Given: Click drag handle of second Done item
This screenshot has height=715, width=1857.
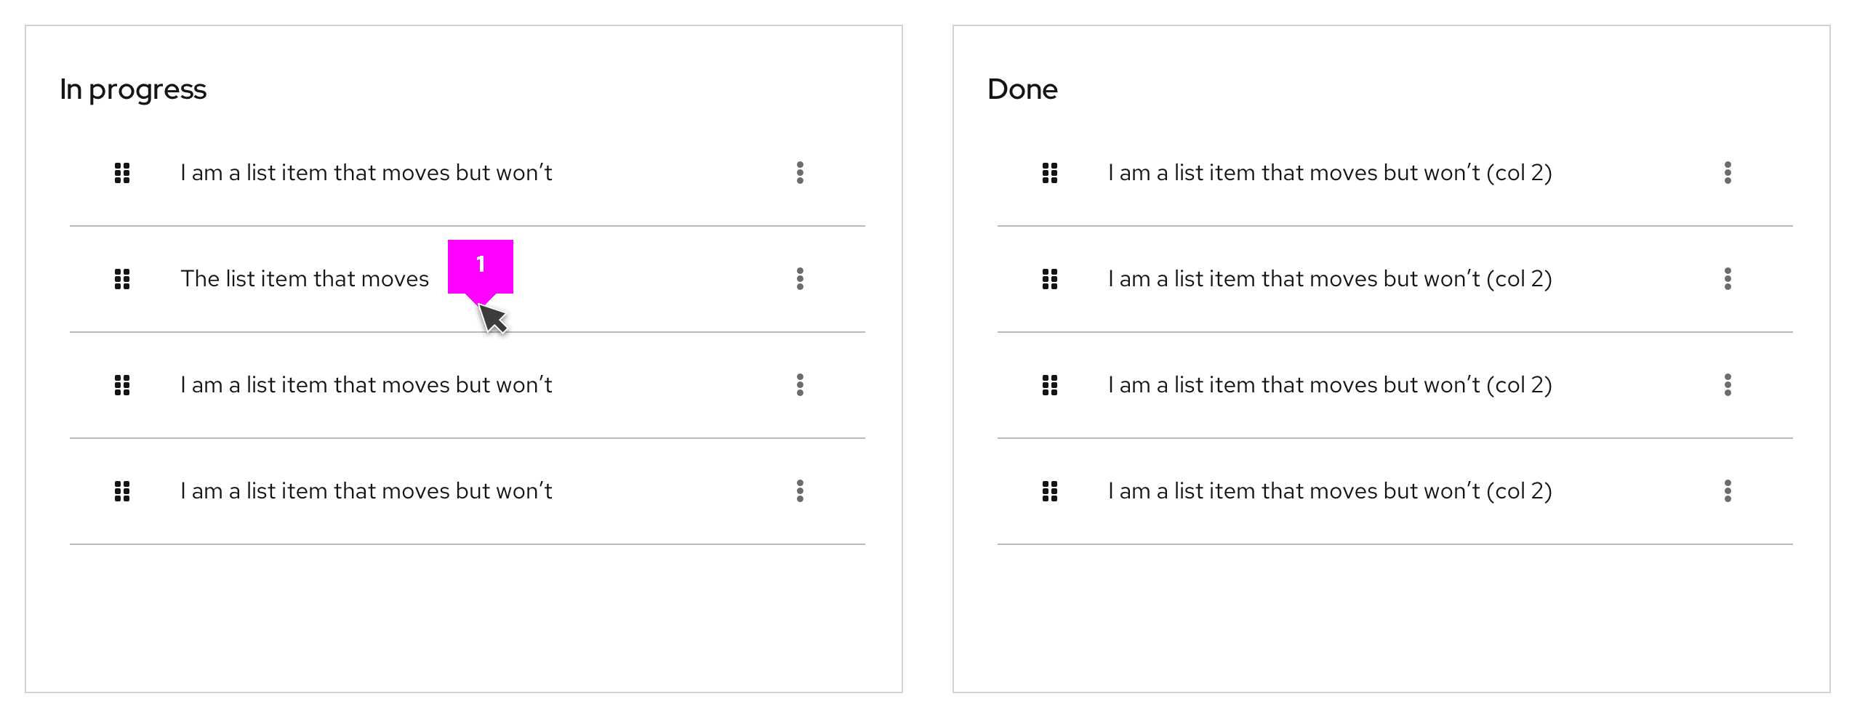Looking at the screenshot, I should click(x=1050, y=279).
